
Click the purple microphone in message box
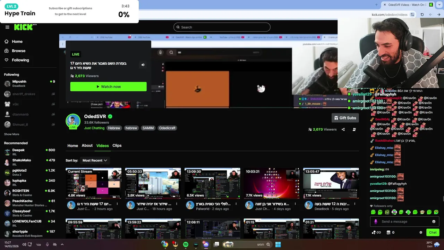pyautogui.click(x=376, y=222)
